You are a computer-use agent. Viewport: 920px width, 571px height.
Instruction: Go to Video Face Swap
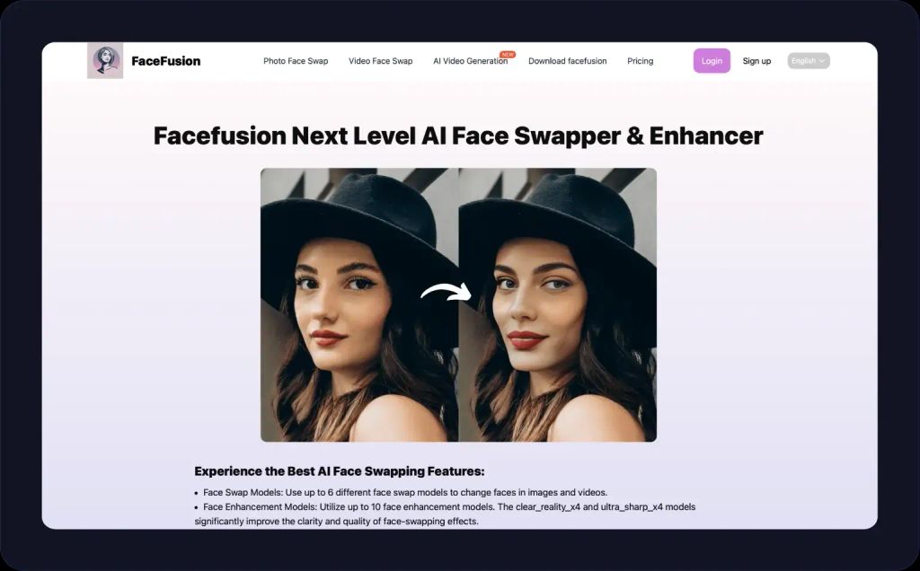[381, 61]
